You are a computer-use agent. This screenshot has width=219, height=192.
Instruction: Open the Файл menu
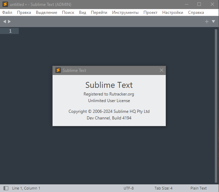pos(7,12)
